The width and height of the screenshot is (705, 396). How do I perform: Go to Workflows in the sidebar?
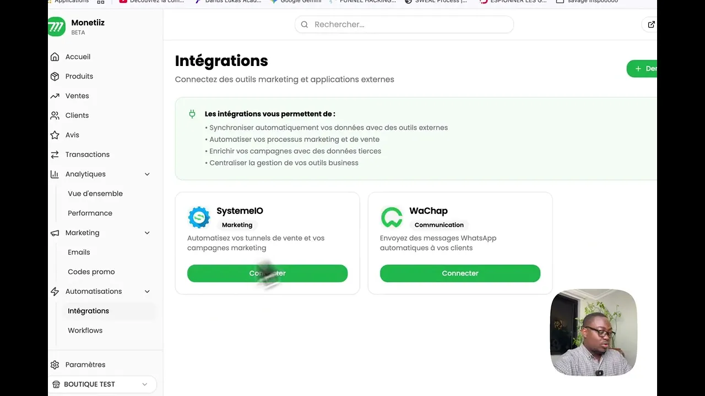pyautogui.click(x=85, y=331)
